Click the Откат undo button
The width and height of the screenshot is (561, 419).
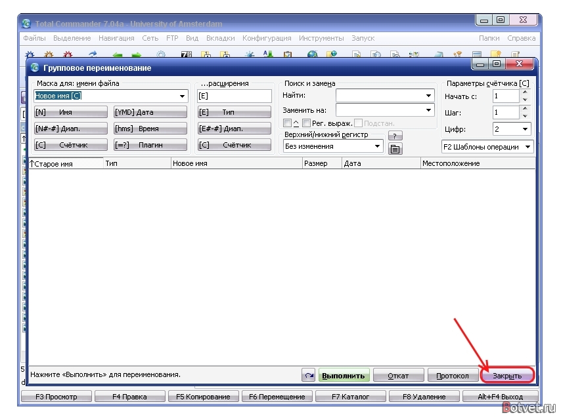click(x=398, y=376)
